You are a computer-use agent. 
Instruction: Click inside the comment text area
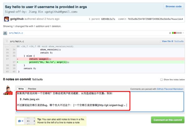click(100, 102)
